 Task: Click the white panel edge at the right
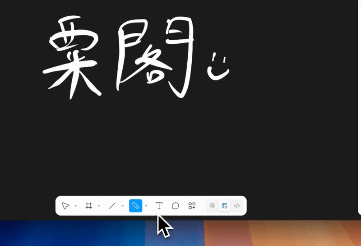pyautogui.click(x=359, y=108)
